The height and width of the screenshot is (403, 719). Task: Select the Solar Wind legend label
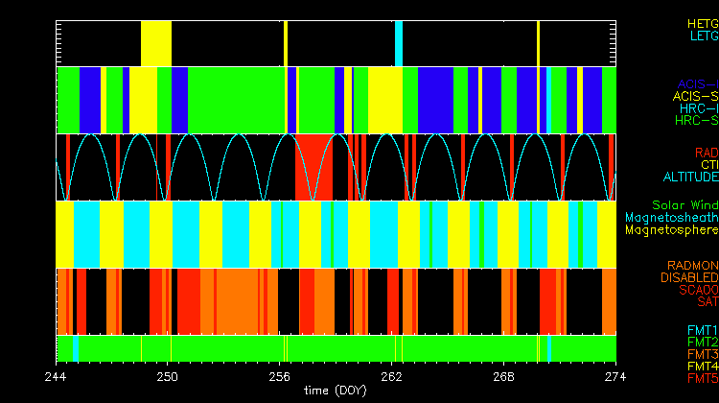[x=684, y=205]
